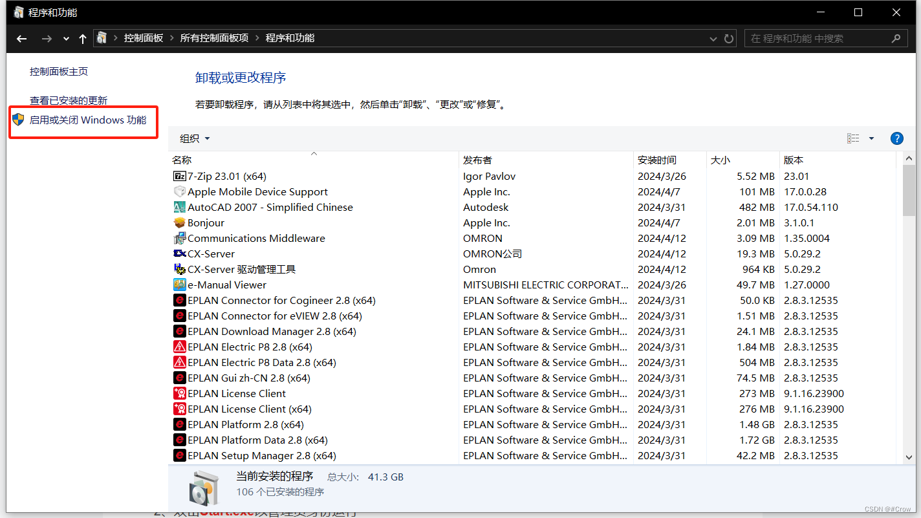Click publisher 'OMRON公司'

click(x=492, y=254)
